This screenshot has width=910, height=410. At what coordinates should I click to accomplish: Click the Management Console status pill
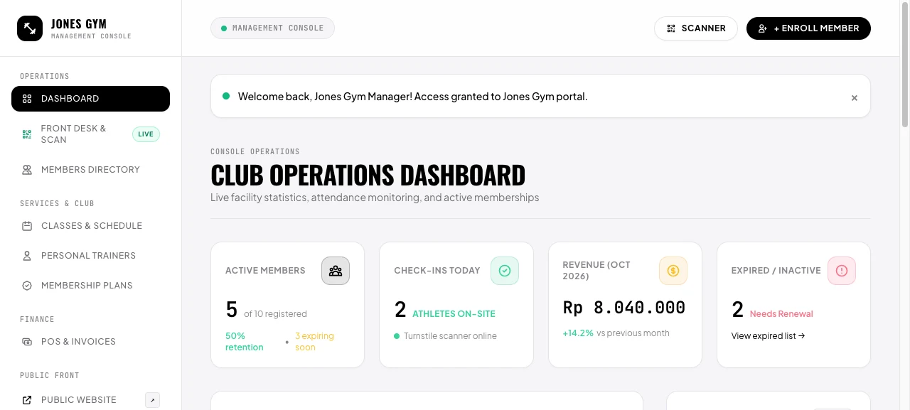pos(272,28)
